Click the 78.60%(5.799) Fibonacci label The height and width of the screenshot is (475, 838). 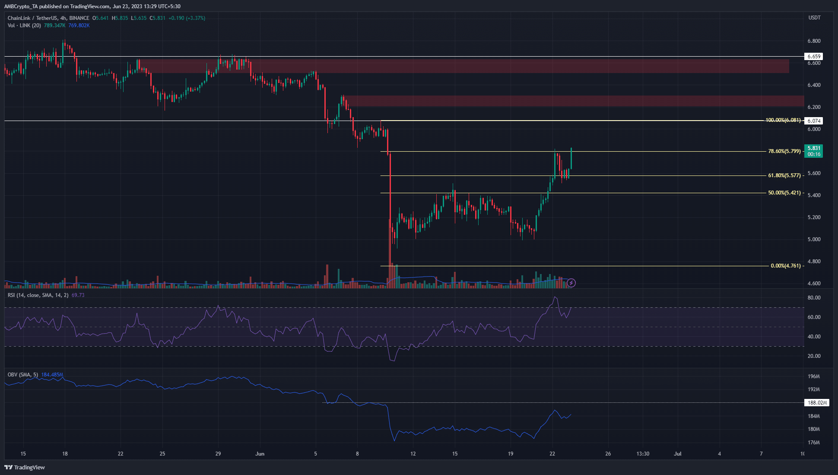(784, 151)
